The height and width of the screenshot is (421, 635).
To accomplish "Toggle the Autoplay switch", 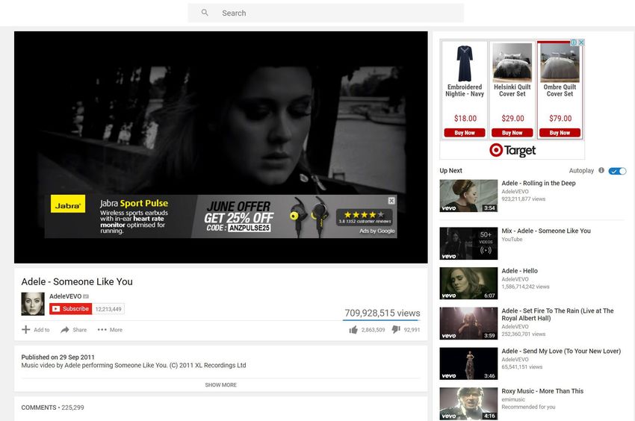I will [x=617, y=171].
